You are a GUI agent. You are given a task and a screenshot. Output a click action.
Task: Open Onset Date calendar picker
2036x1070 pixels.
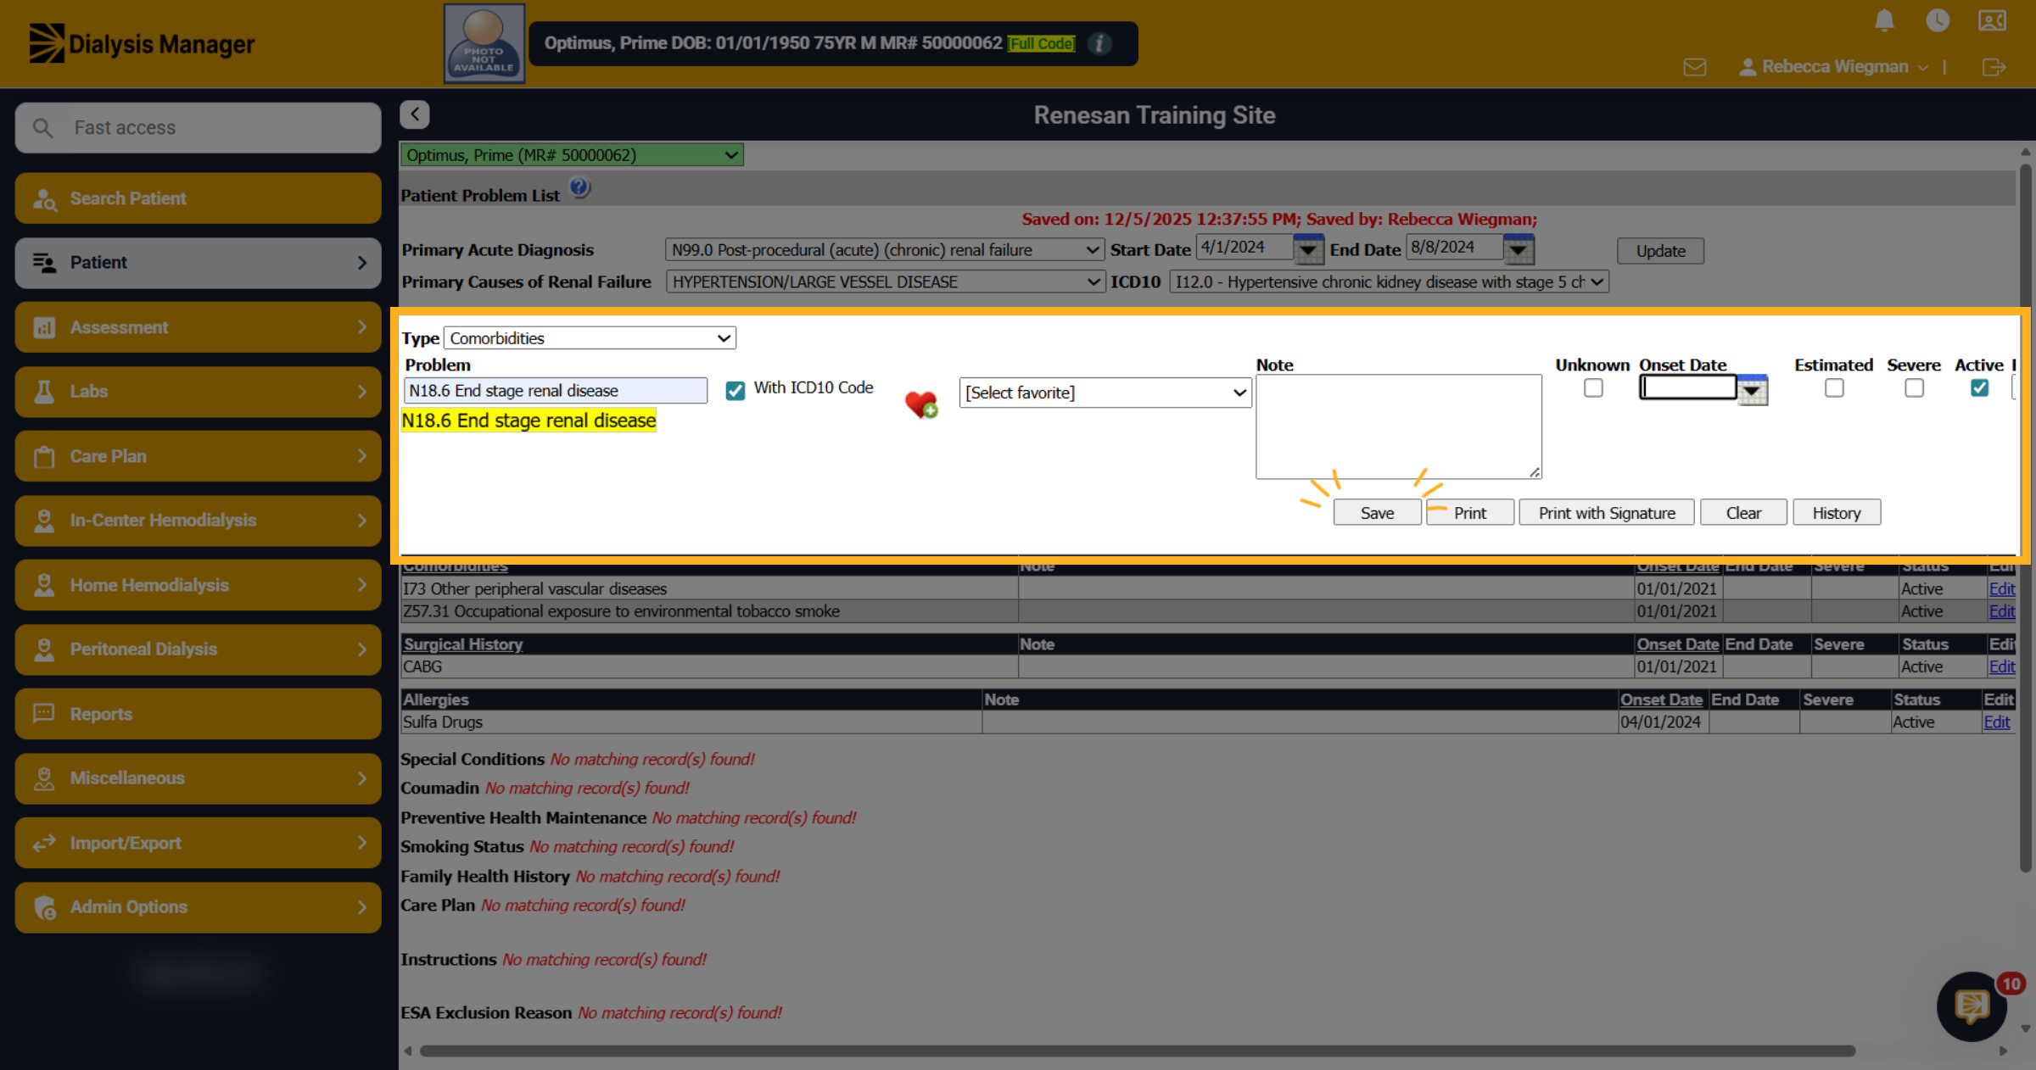pos(1752,391)
